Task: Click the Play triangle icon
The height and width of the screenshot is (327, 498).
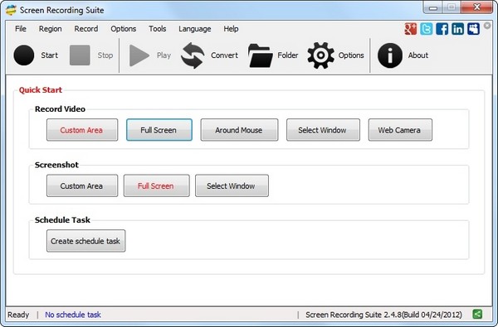Action: (139, 55)
